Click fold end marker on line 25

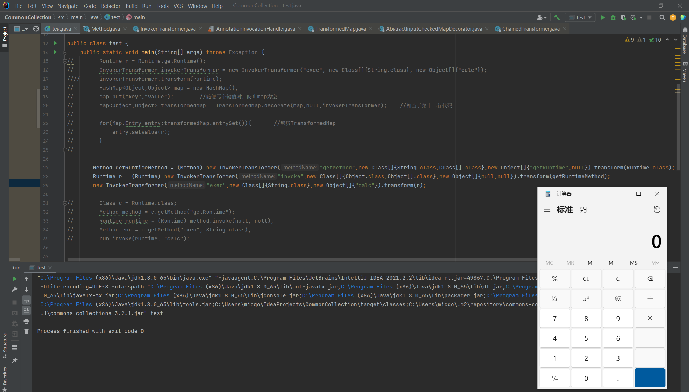tap(65, 150)
